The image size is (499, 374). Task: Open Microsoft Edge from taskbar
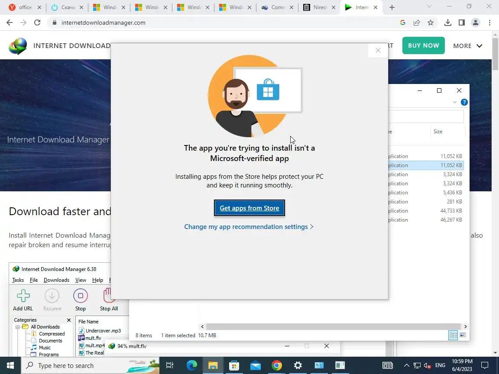pos(191,365)
